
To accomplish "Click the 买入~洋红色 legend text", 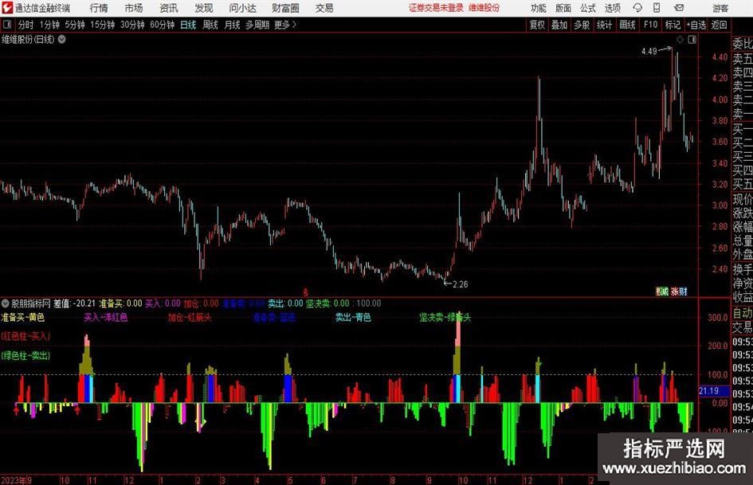I will 106,318.
